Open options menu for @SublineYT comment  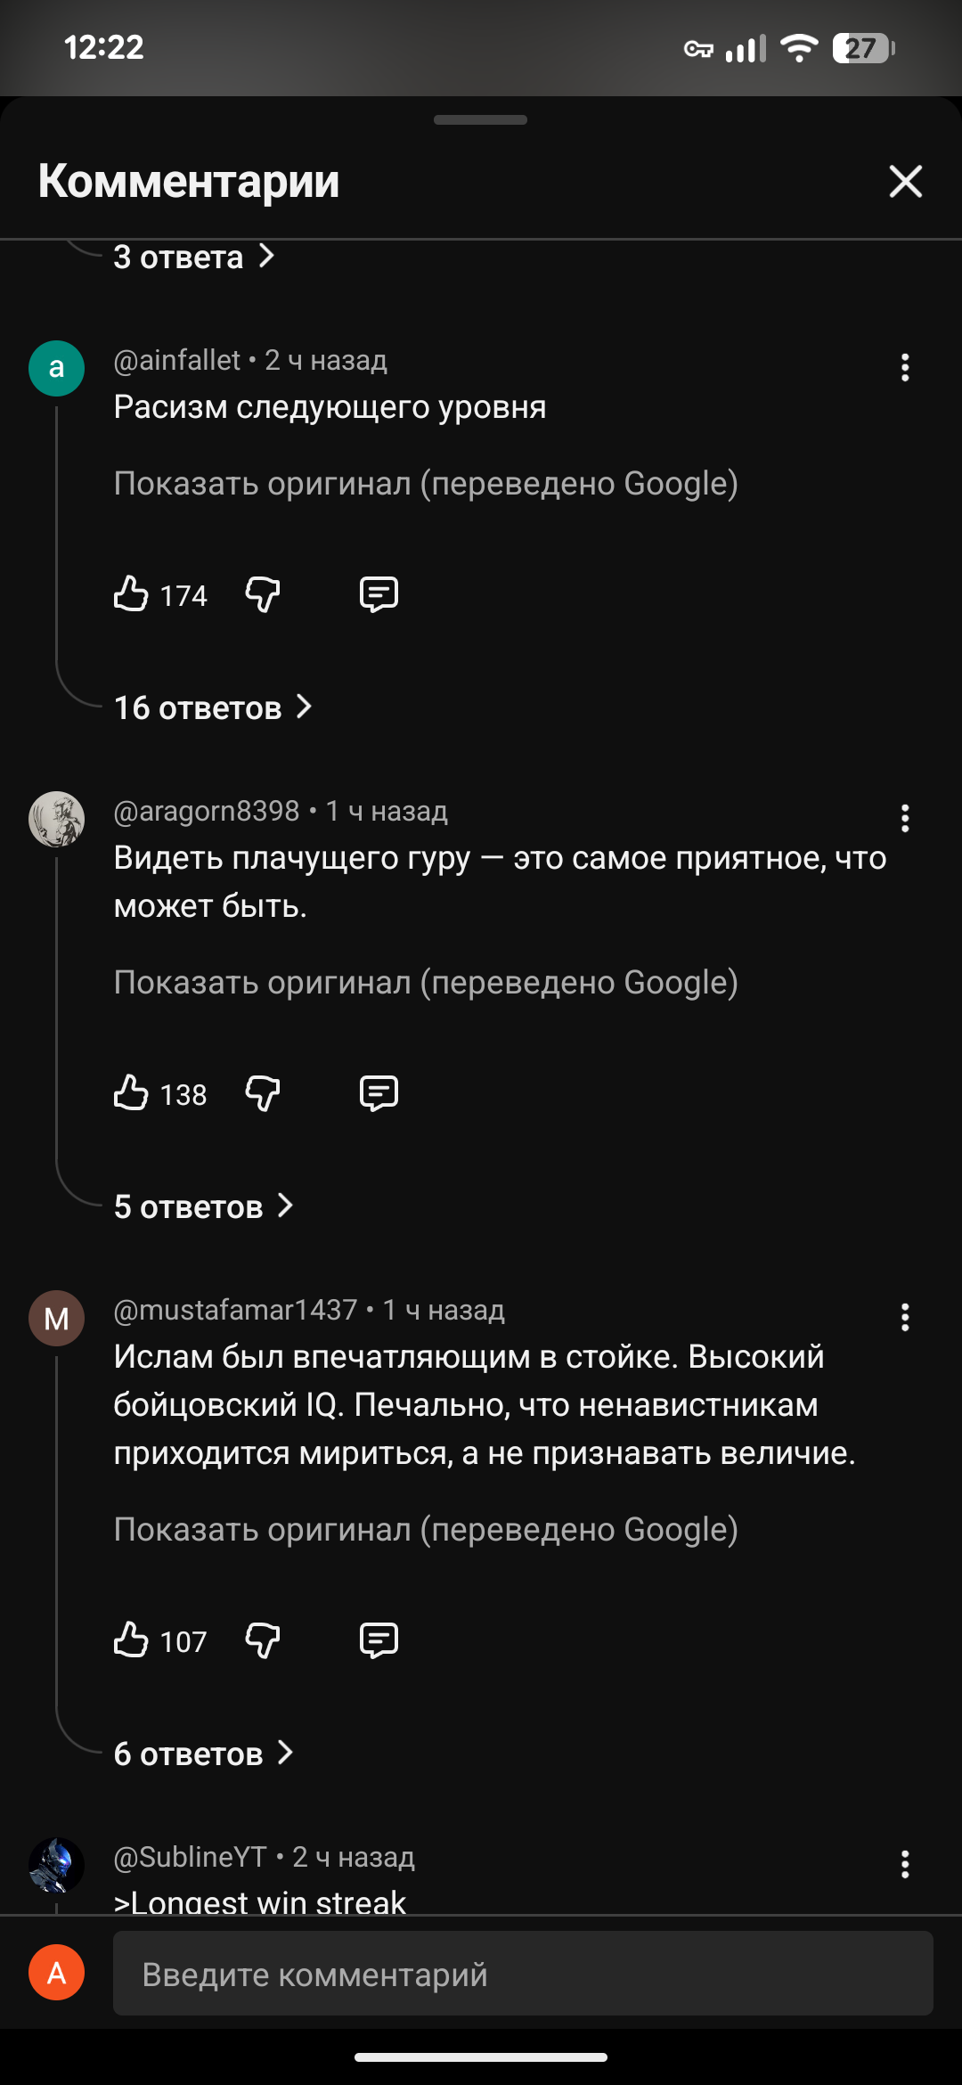point(905,1864)
